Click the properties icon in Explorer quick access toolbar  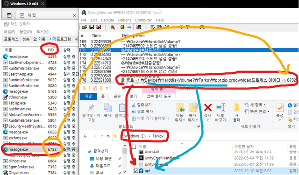click(x=94, y=88)
